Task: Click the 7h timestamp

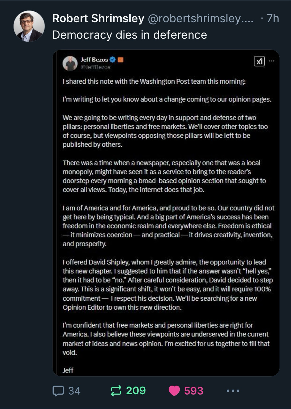Action: coord(273,18)
